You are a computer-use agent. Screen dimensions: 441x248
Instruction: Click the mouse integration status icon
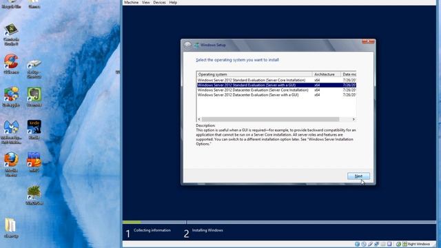(398, 244)
